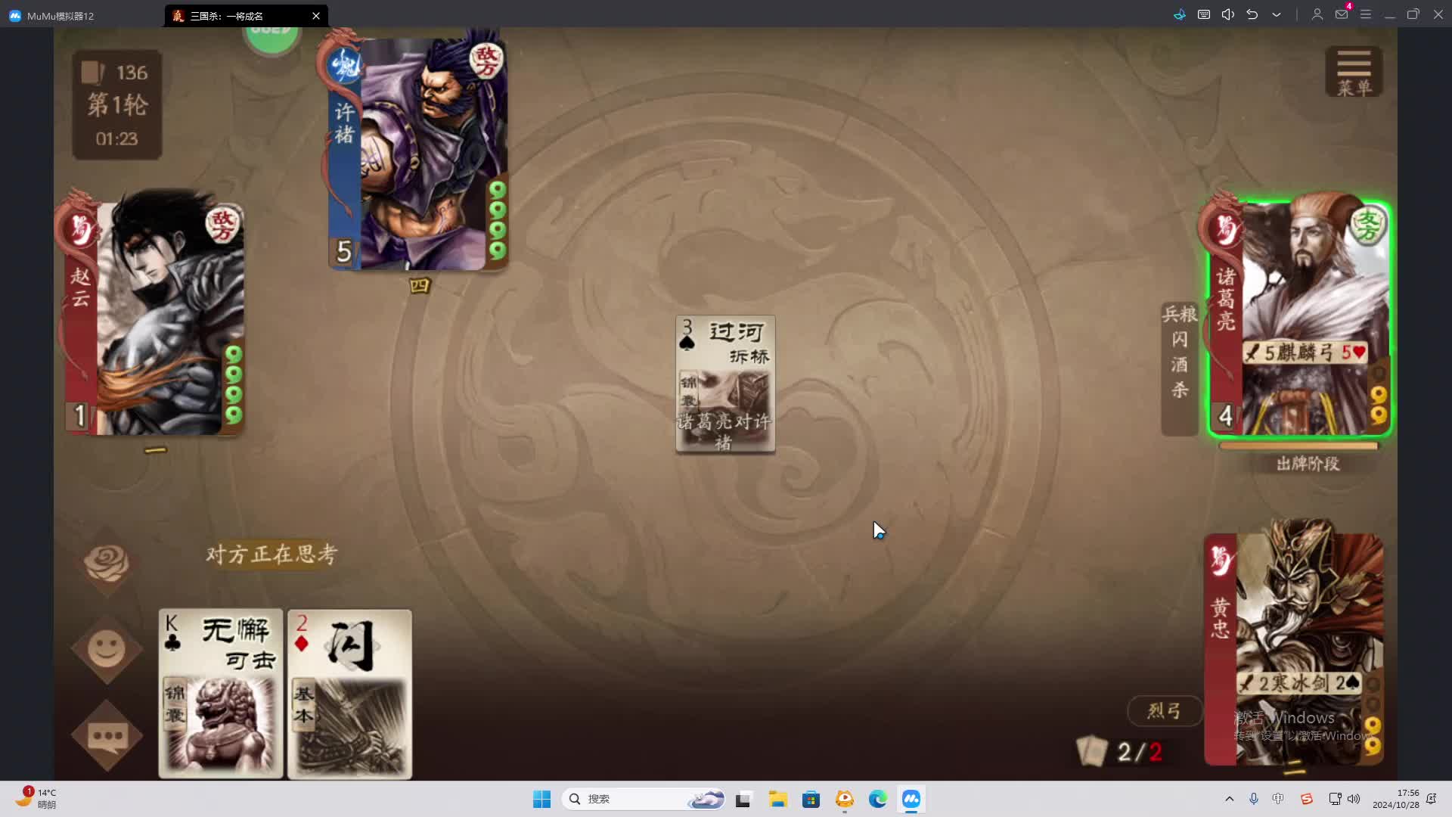Click the rose gift icon
This screenshot has width=1452, height=817.
[x=107, y=564]
